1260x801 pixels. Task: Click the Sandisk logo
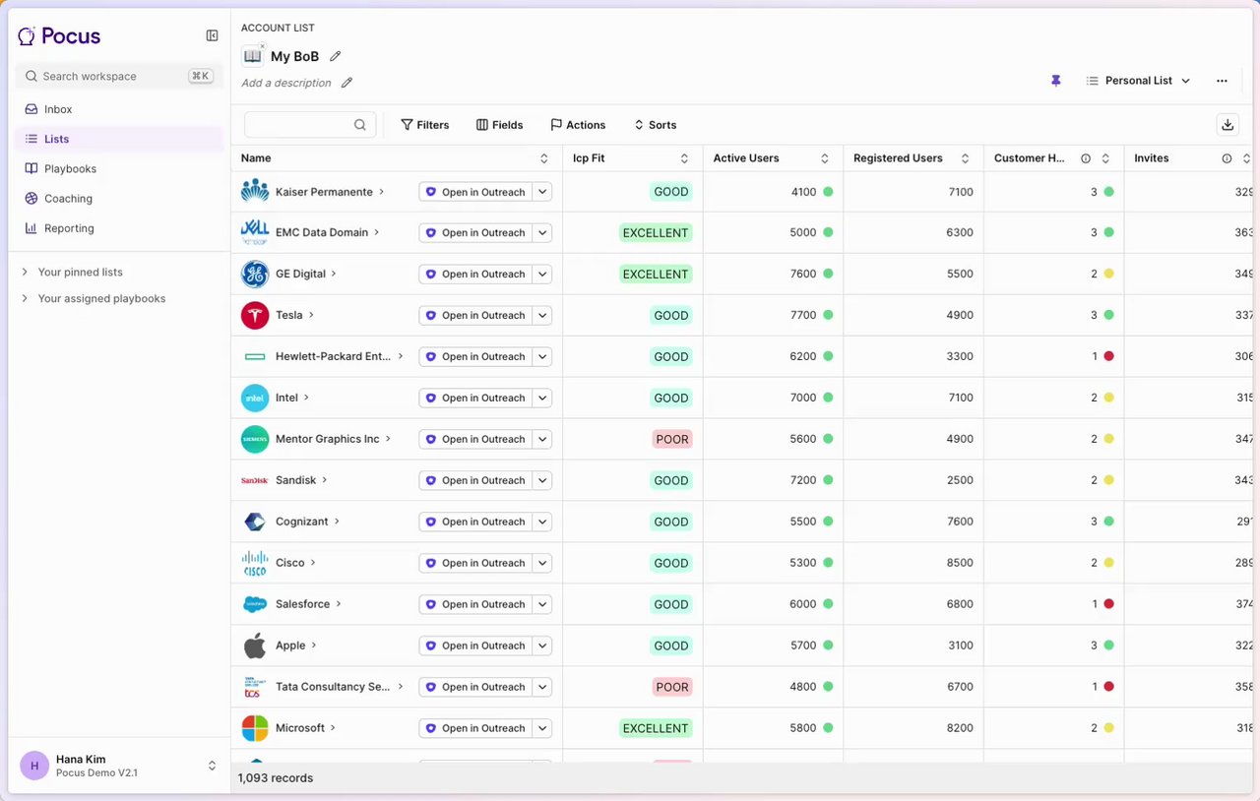[x=255, y=480]
